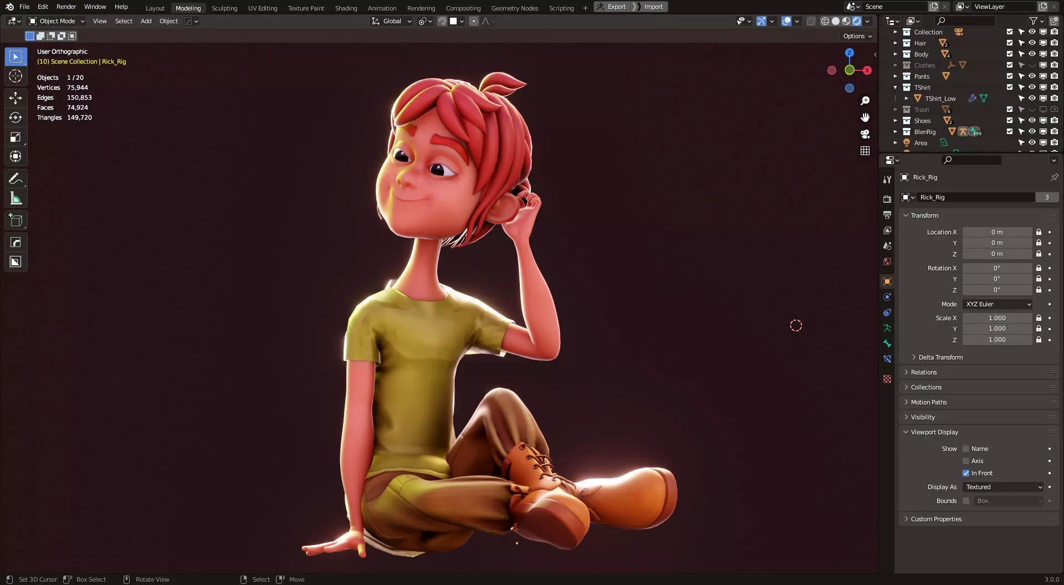Image resolution: width=1064 pixels, height=585 pixels.
Task: Switch to the Sculpting workspace tab
Action: (x=224, y=8)
